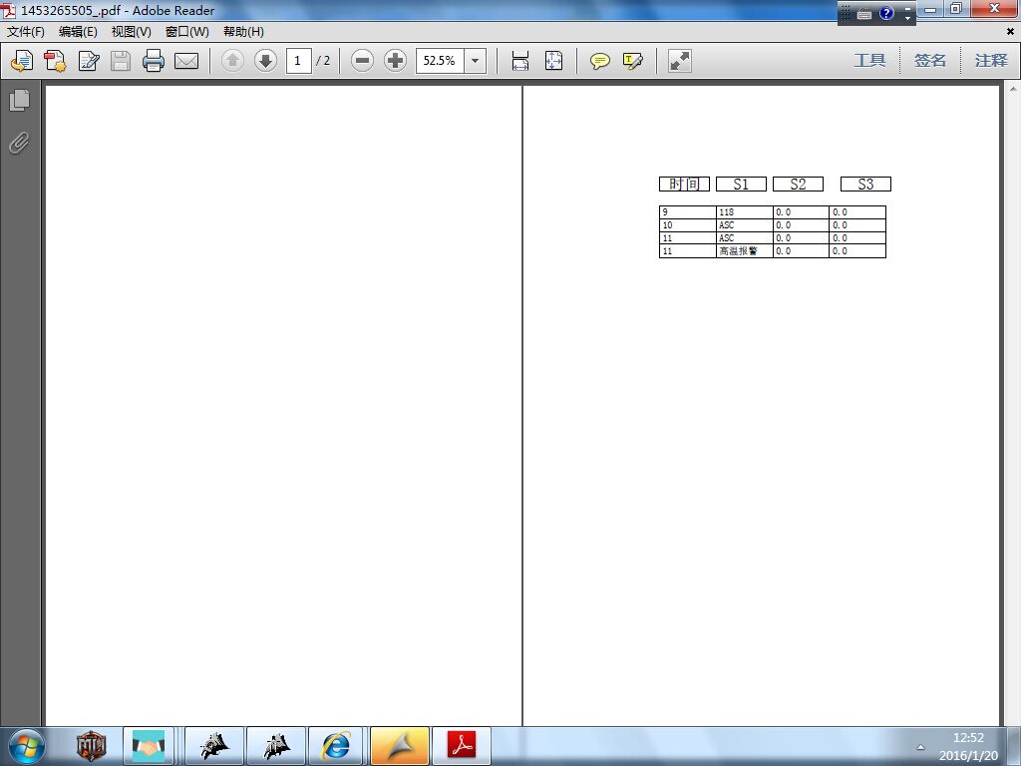1021x766 pixels.
Task: Click the floating bar help icon
Action: coord(886,13)
